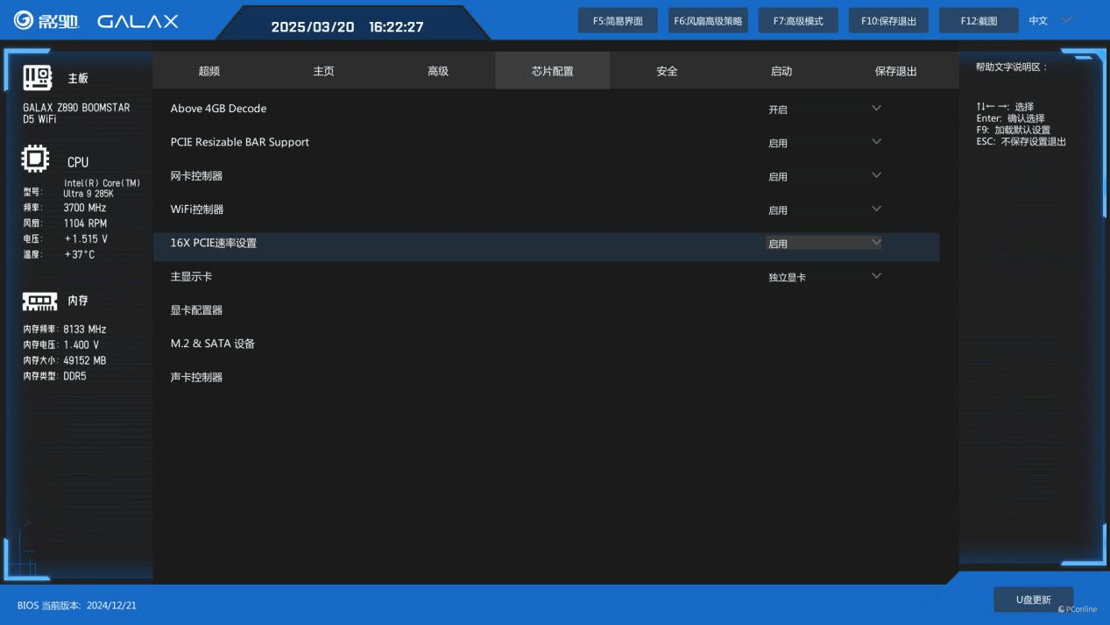Expand the WiFi控制器 setting dropdown

[876, 210]
